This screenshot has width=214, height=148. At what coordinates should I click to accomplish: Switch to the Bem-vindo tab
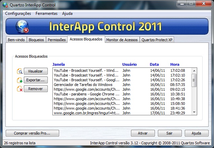16,40
